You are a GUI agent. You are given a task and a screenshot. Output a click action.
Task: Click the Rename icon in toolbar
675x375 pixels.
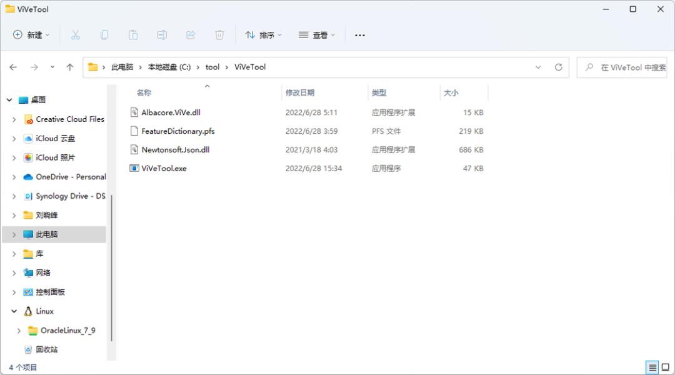(162, 35)
